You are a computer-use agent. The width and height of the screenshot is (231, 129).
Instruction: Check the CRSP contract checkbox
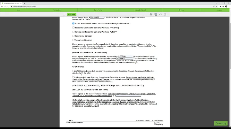point(73,32)
